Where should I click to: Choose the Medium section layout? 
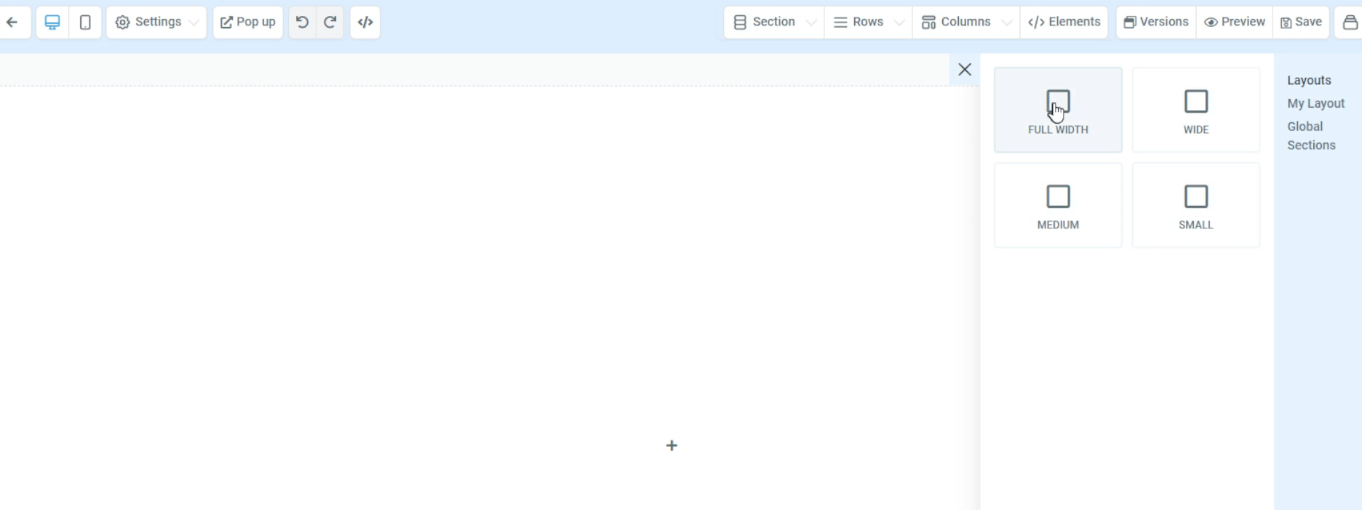click(x=1058, y=205)
